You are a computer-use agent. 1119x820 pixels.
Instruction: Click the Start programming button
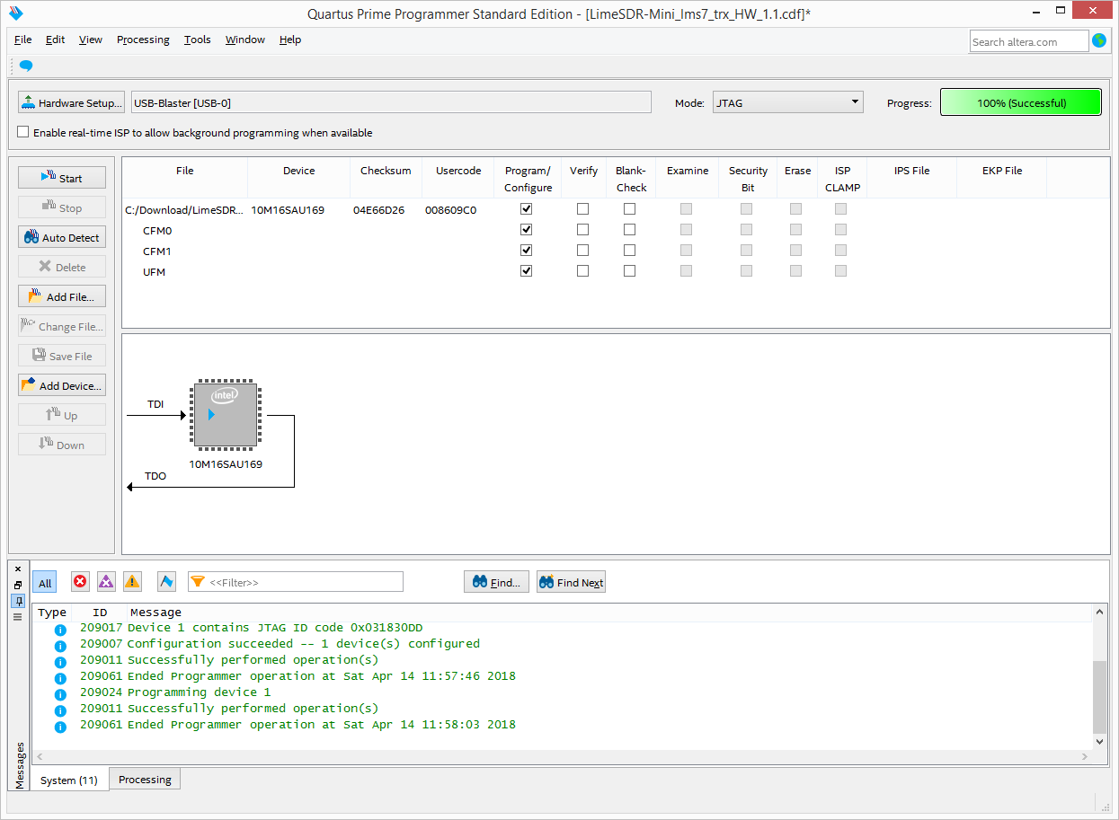click(62, 178)
